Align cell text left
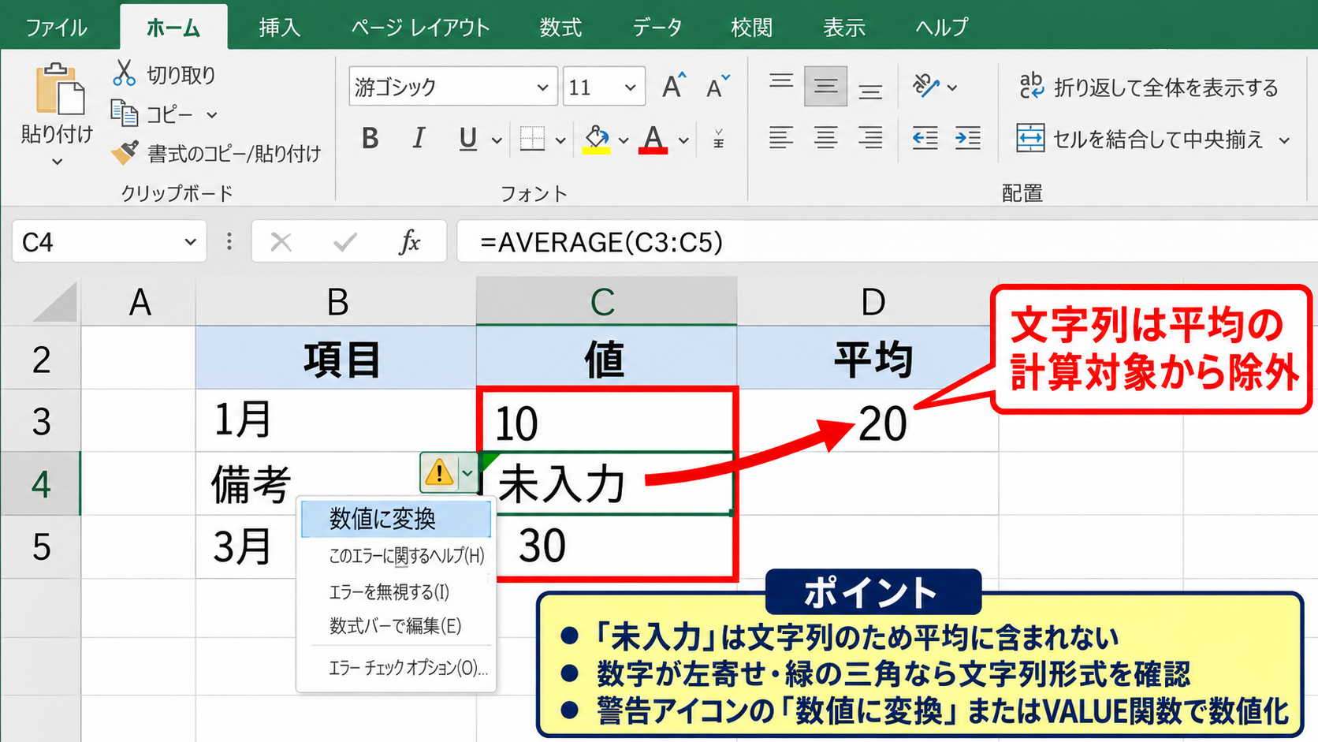 [x=781, y=138]
